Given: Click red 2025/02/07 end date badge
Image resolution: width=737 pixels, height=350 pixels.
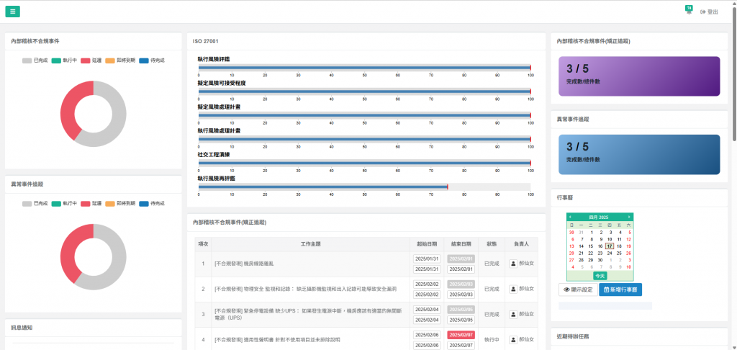Looking at the screenshot, I should click(x=461, y=335).
